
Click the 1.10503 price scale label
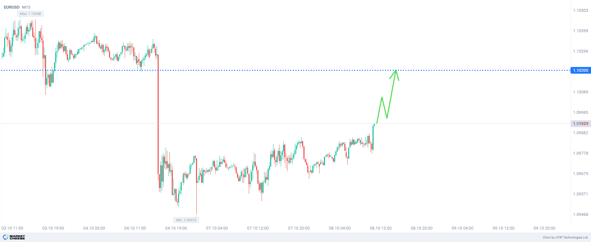point(580,11)
